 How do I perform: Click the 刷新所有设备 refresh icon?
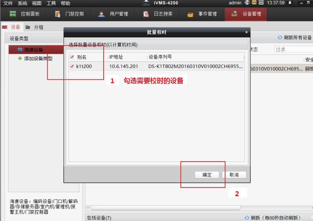280,38
